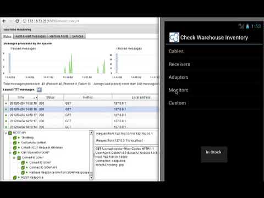This screenshot has height=198, width=264.
Task: Click the green status dot of the highlighted row
Action: (x=6, y=109)
